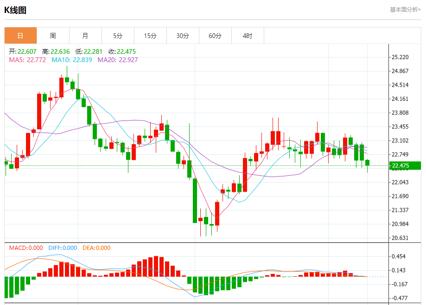
Task: Switch to the 周 weekly tab
Action: [53, 36]
